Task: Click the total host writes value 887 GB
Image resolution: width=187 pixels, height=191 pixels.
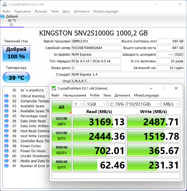Action: 171,48
